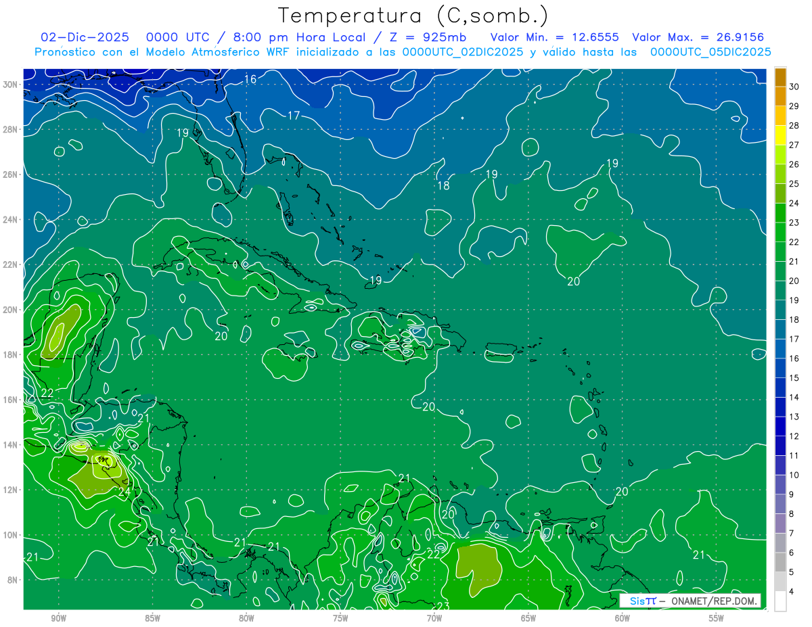Click the latitude axis label "28N"
812x627 pixels.
point(10,129)
